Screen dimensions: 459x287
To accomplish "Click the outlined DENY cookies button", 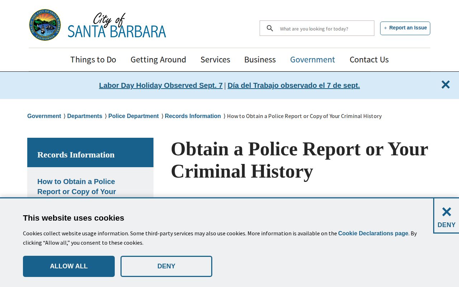I will coord(166,266).
